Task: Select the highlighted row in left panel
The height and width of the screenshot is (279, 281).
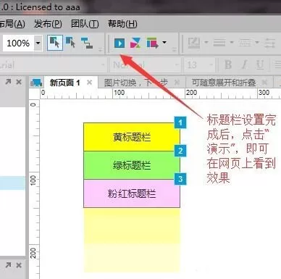Action: (x=12, y=183)
